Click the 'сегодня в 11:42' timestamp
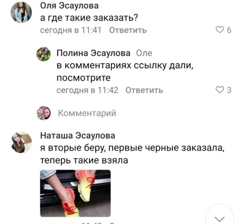 [87, 90]
